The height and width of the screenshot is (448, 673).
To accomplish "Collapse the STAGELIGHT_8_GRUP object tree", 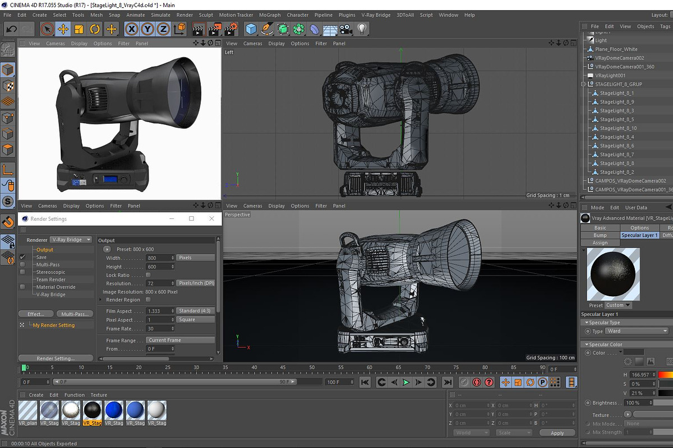I will [x=584, y=85].
